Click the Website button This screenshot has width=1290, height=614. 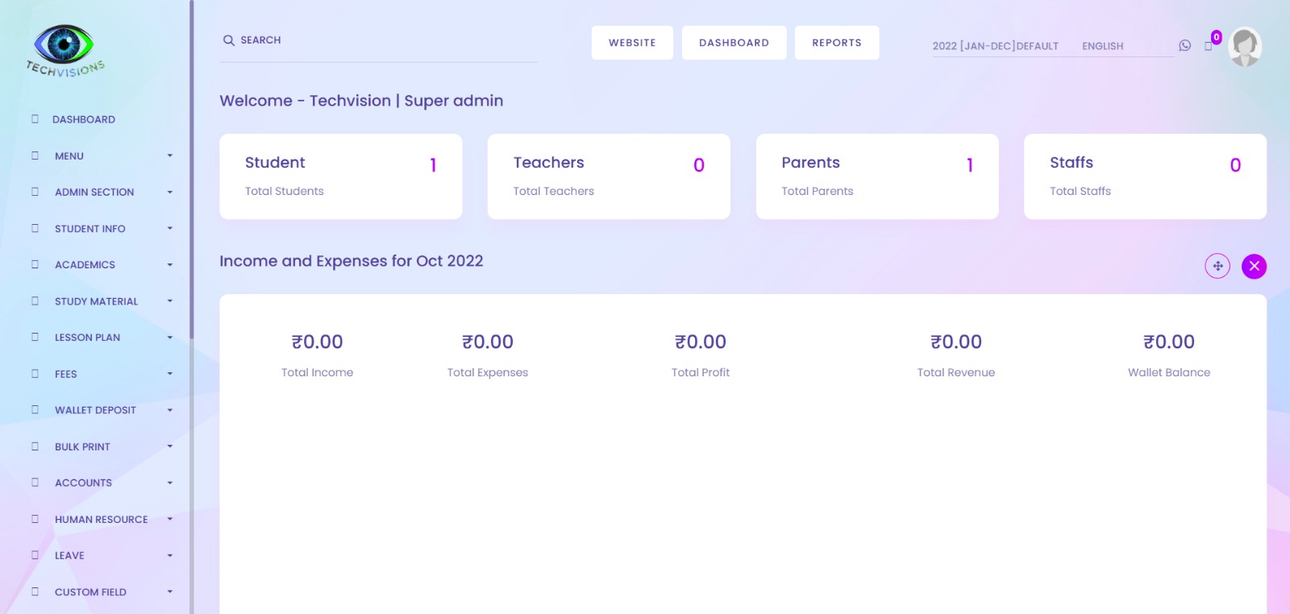click(632, 43)
